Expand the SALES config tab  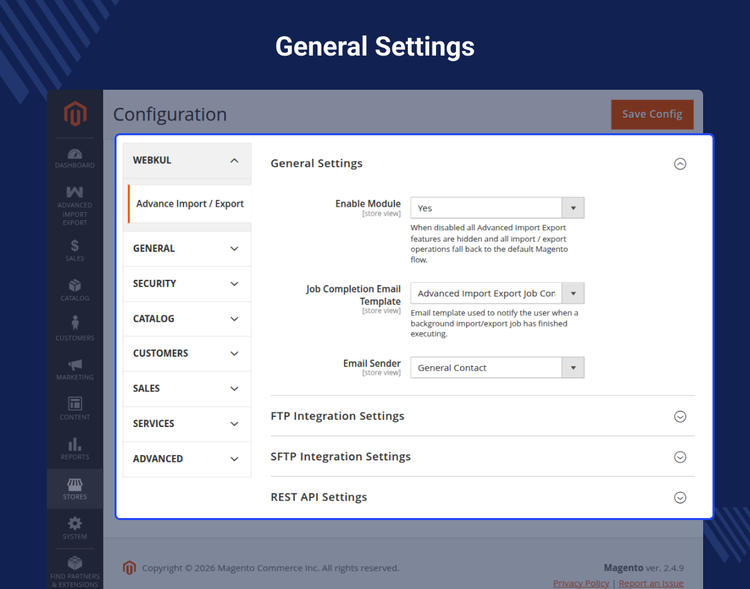tap(187, 389)
